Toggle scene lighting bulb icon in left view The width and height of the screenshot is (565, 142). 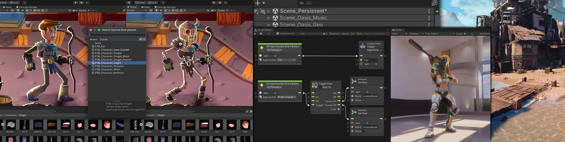pos(18,10)
